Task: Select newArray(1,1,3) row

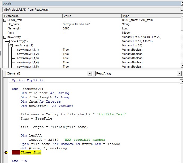Action: coord(92,58)
